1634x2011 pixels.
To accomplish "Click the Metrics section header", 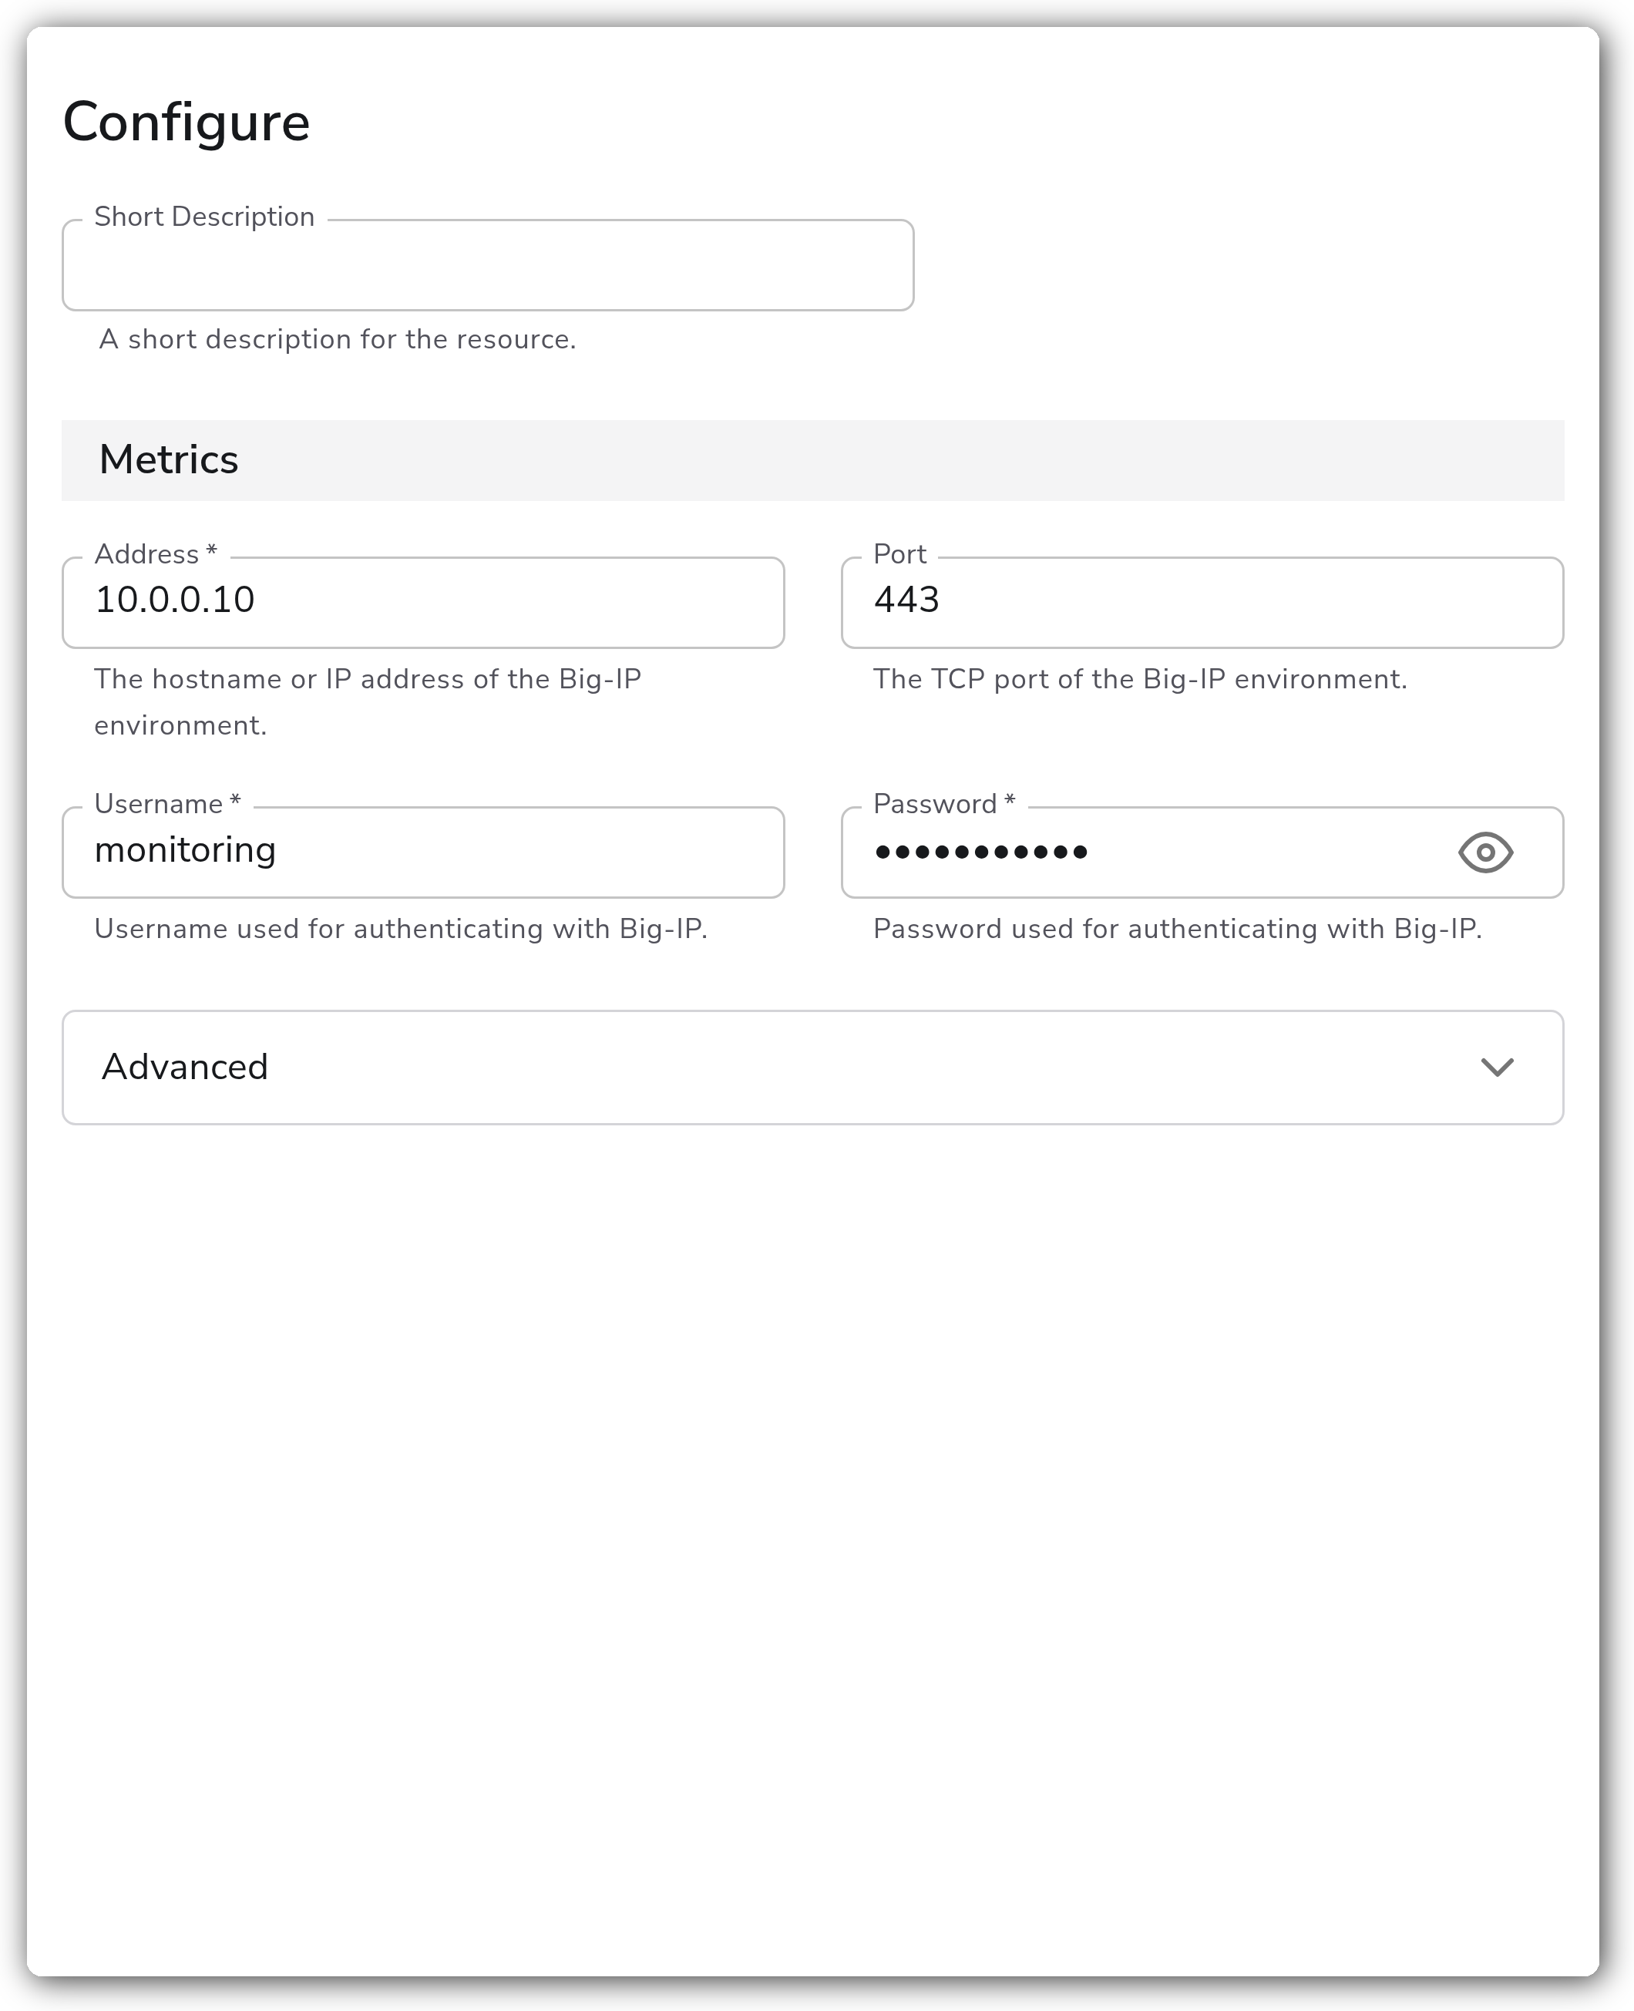I will pos(812,460).
